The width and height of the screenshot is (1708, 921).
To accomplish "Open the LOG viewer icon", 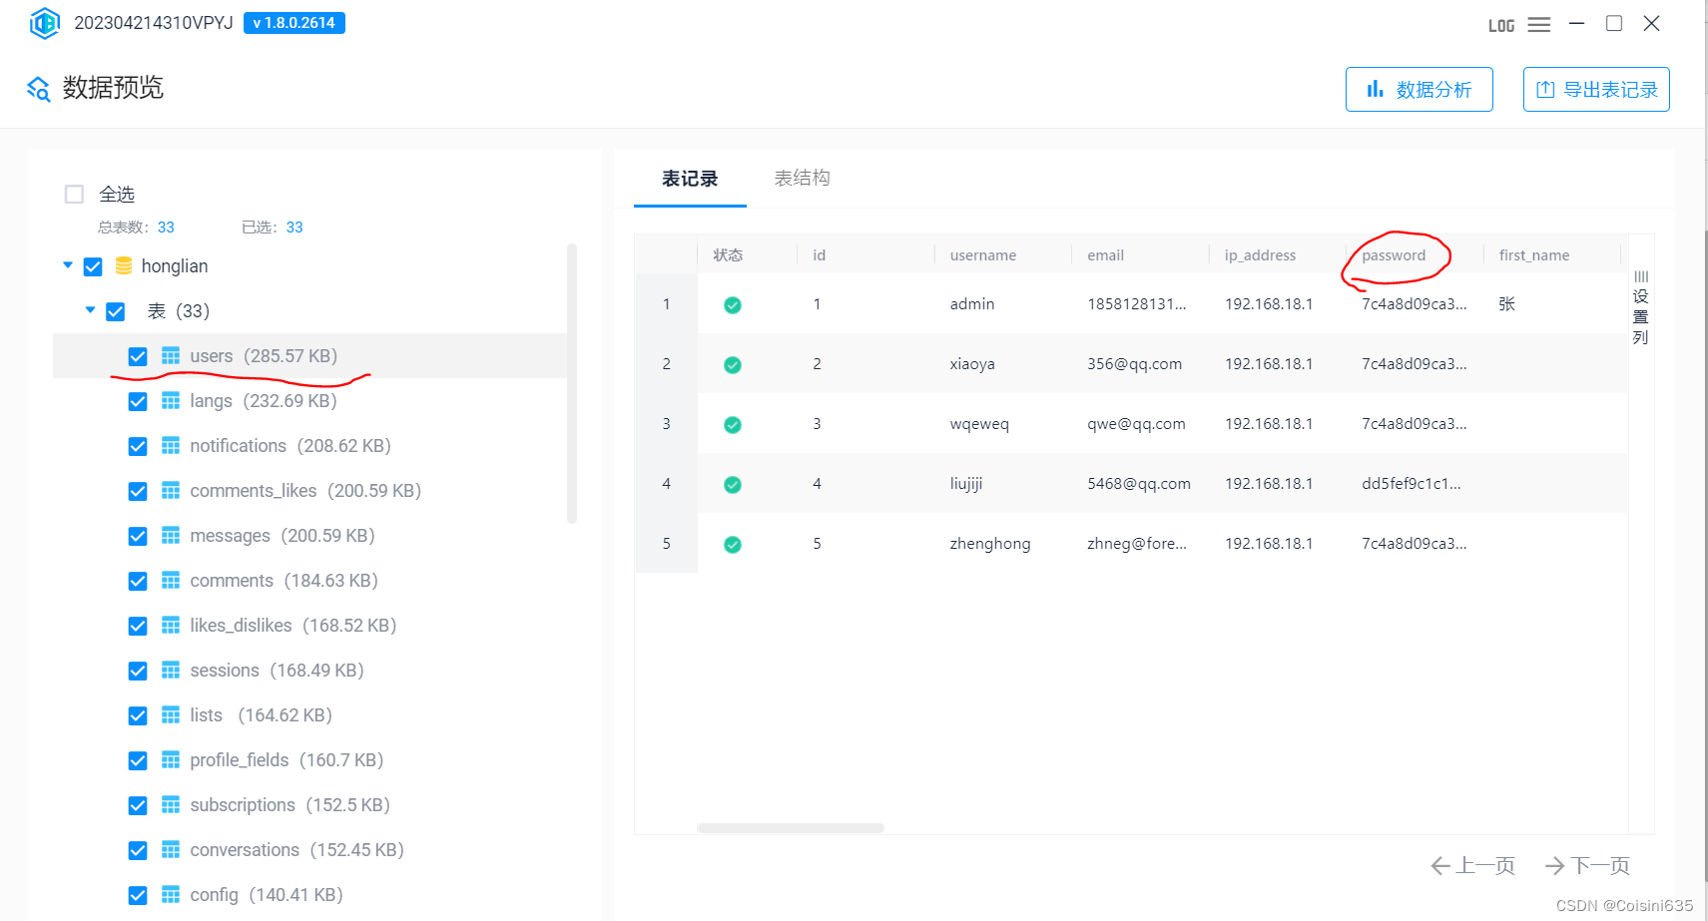I will pyautogui.click(x=1500, y=25).
